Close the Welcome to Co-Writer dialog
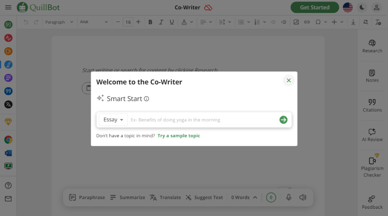The image size is (388, 216). click(289, 81)
